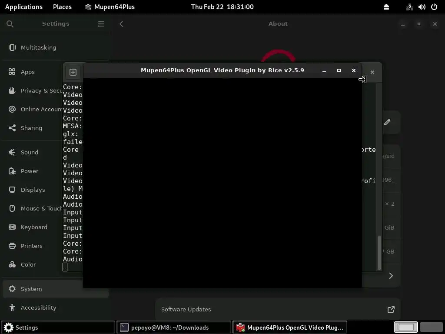Open Online Accounts settings
The width and height of the screenshot is (445, 334).
33,109
